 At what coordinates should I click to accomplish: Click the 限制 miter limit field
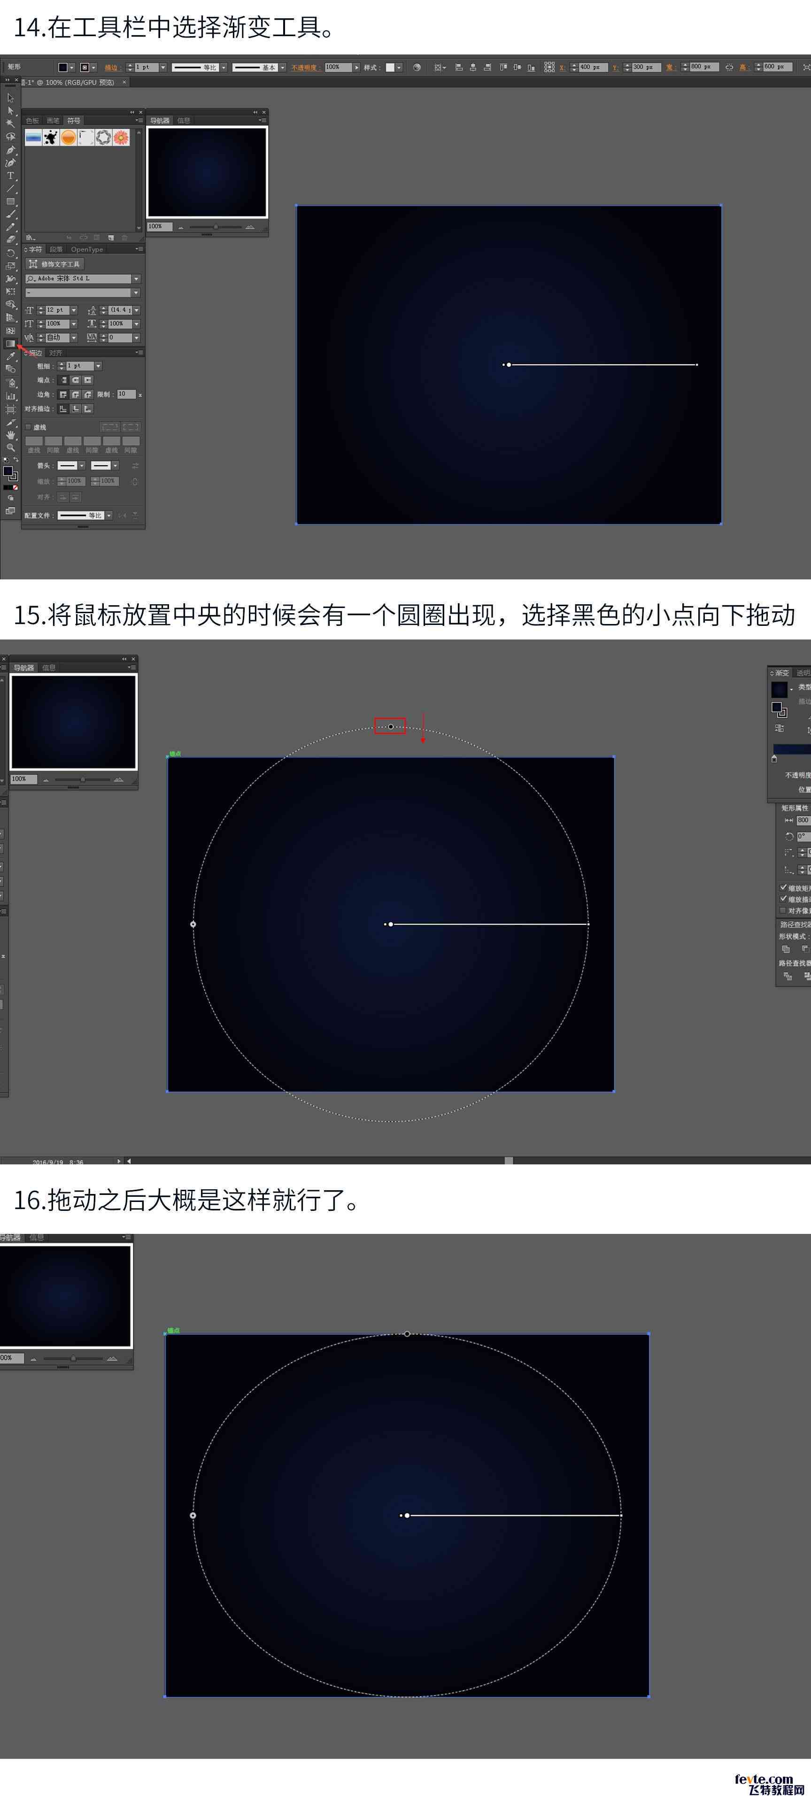click(126, 394)
